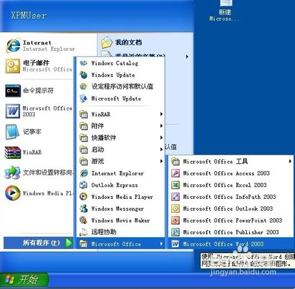The height and width of the screenshot is (289, 295).
Task: Click the My Documents folder icon (我的文档)
Action: point(107,42)
